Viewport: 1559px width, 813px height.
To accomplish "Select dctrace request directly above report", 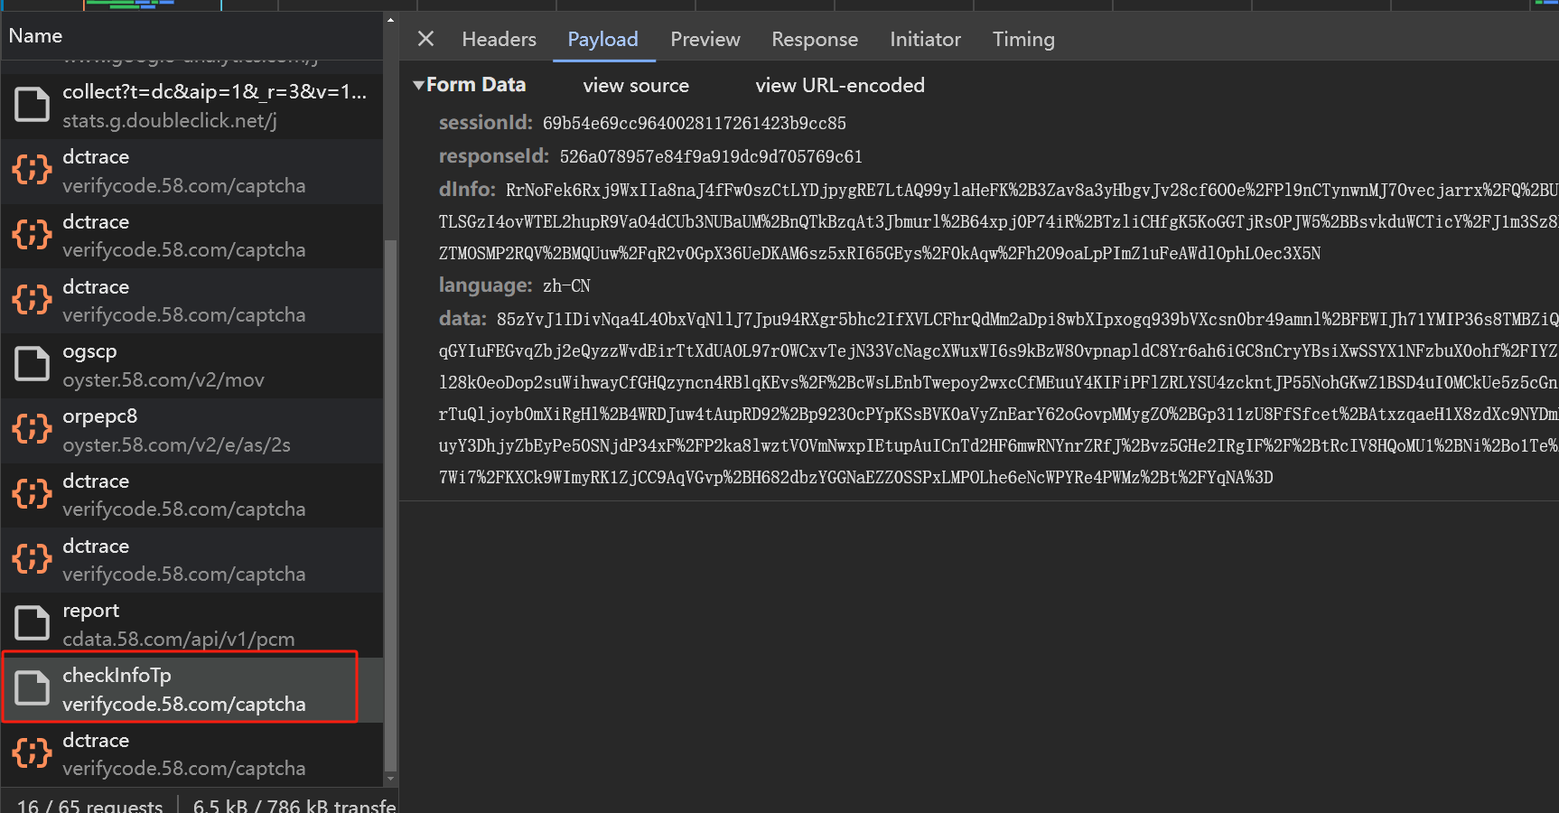I will click(x=191, y=560).
